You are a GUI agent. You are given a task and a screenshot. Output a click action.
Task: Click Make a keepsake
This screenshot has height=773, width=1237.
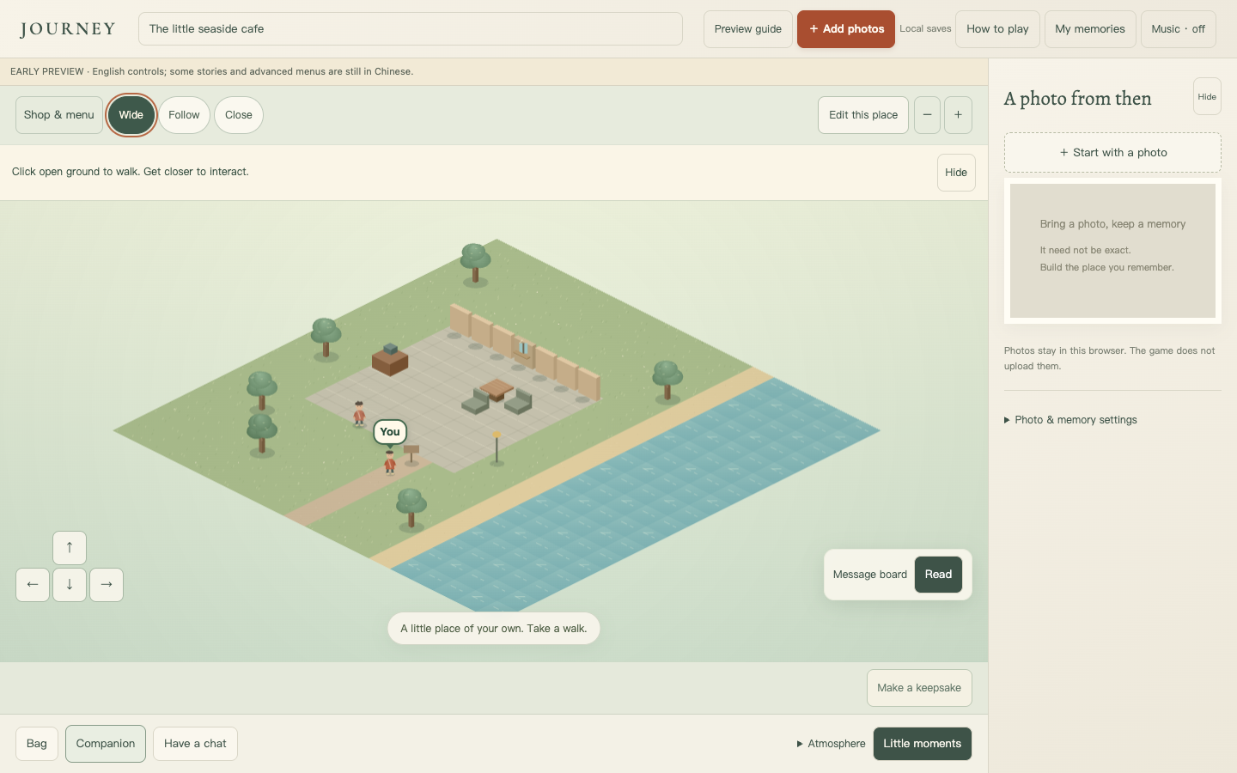pyautogui.click(x=919, y=688)
